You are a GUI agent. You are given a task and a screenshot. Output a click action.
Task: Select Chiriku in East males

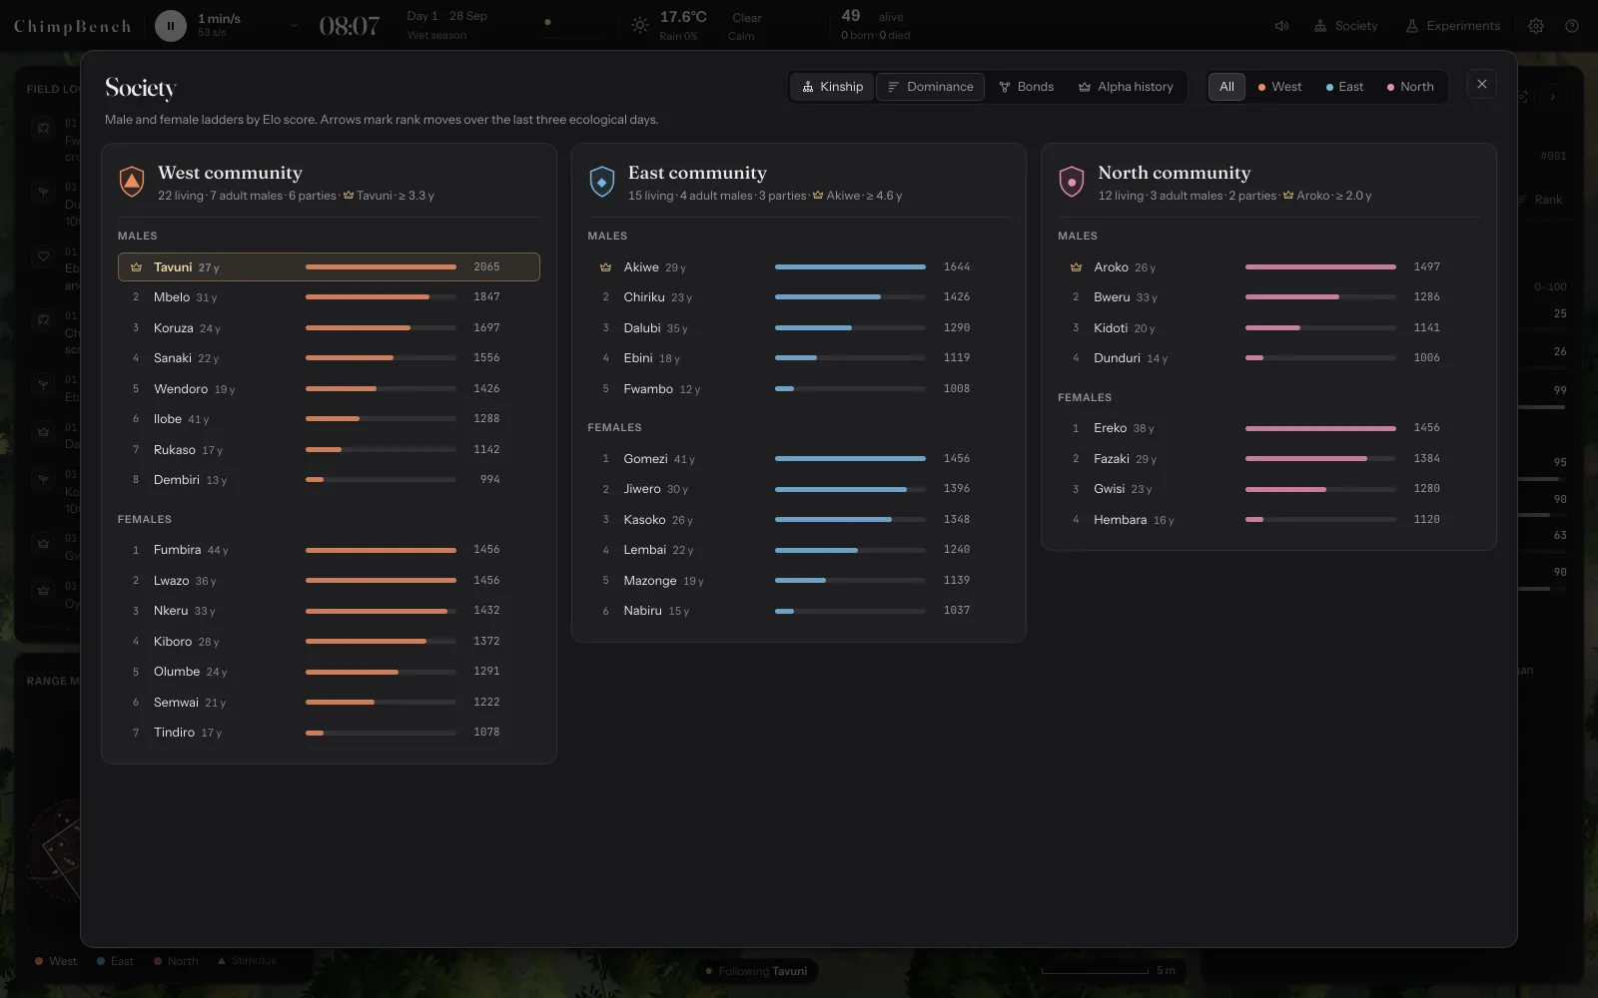tap(799, 297)
